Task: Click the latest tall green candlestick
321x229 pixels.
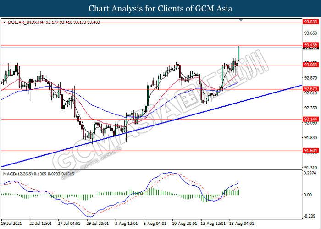Action: point(239,53)
